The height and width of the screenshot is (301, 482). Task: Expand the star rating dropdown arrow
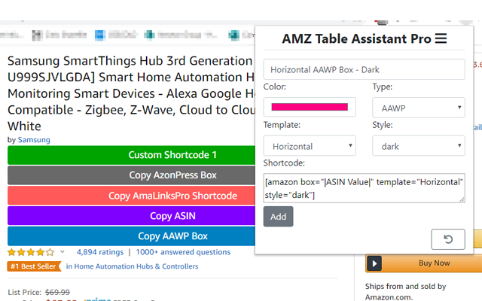(63, 252)
